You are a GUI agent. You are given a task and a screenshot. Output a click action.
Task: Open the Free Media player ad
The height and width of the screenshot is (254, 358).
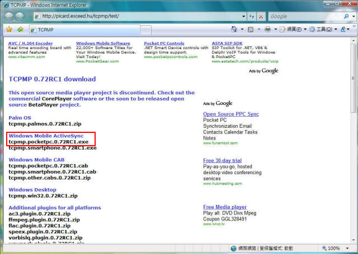225,207
